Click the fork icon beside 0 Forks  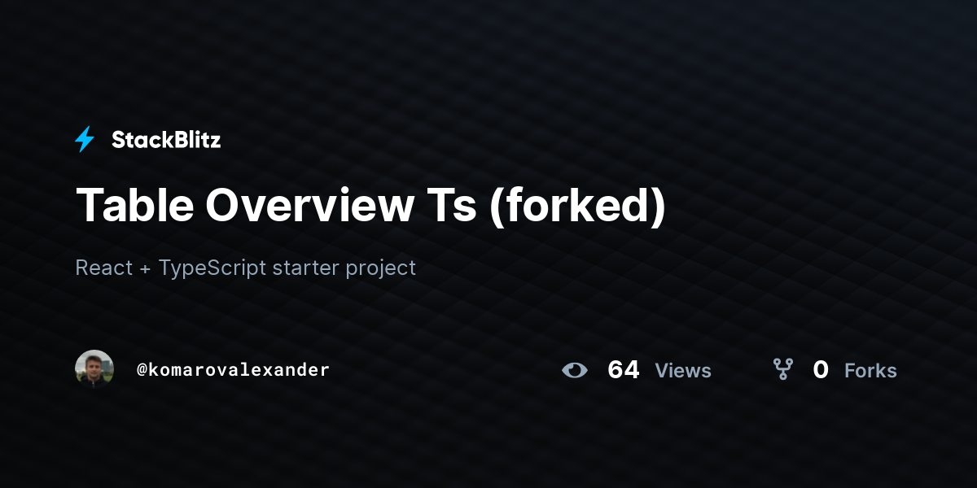pyautogui.click(x=783, y=370)
